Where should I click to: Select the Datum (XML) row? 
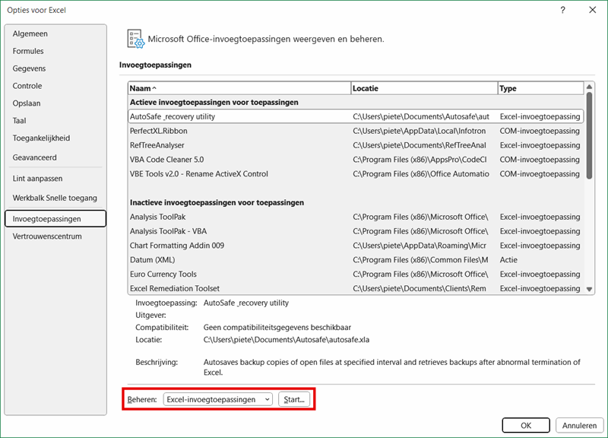pos(356,260)
